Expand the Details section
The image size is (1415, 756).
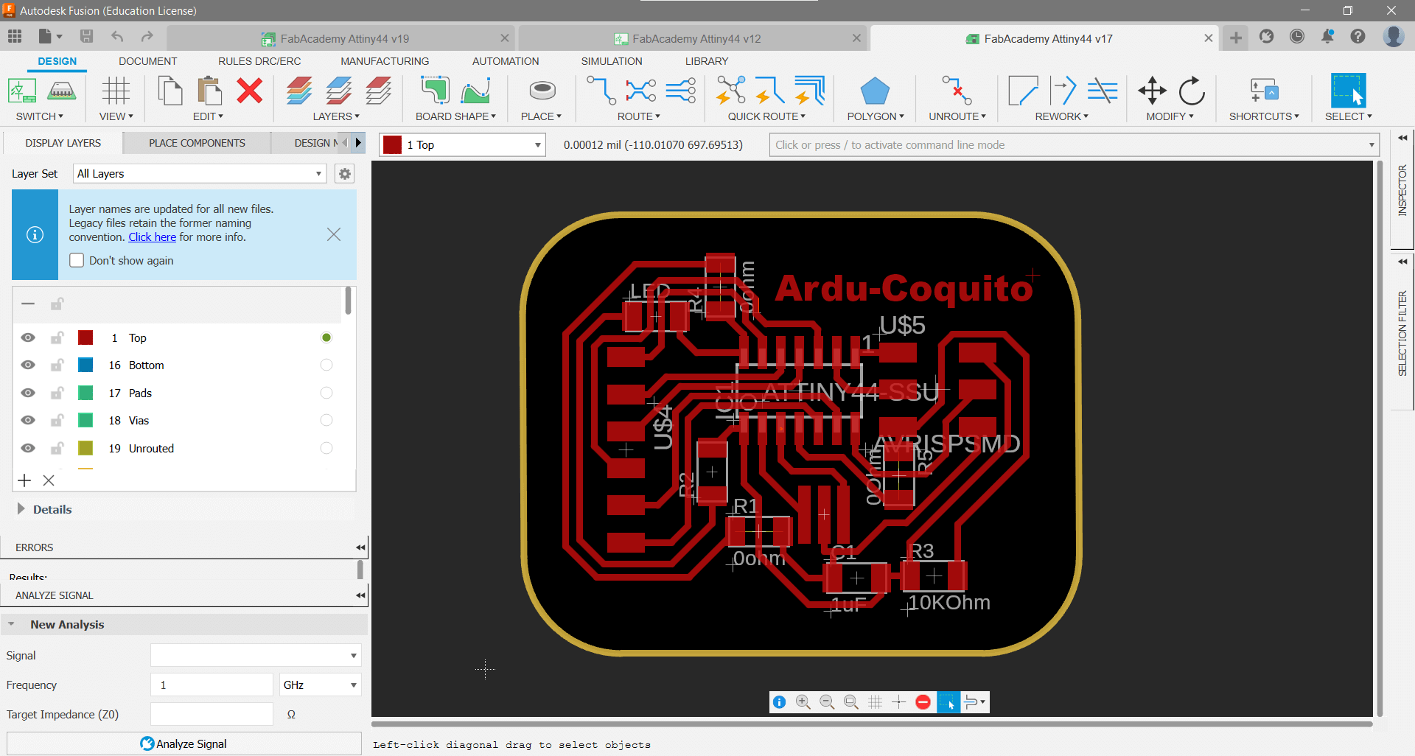[x=21, y=509]
